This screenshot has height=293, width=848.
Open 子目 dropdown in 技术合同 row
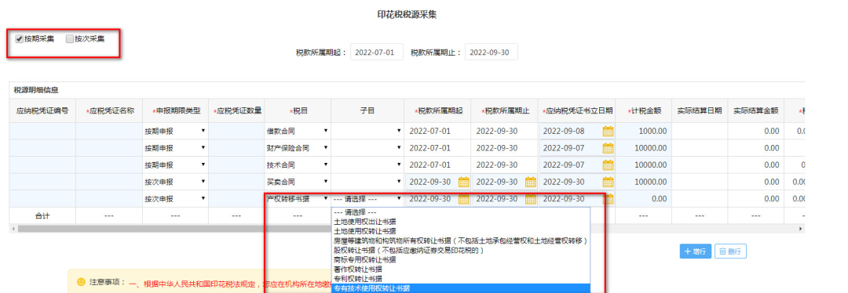(x=367, y=165)
